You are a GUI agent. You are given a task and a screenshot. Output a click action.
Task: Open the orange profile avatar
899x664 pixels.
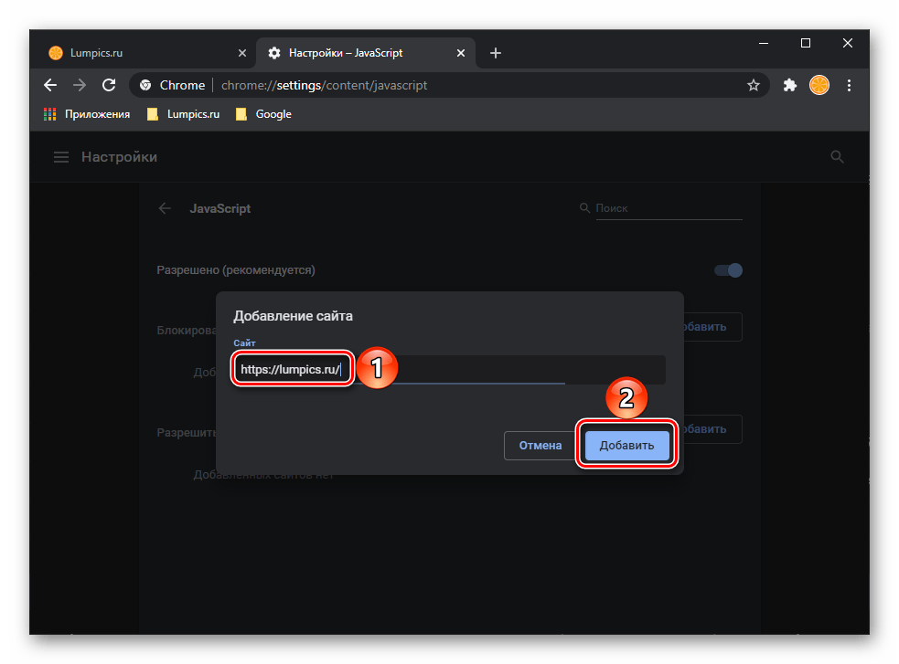coord(819,85)
